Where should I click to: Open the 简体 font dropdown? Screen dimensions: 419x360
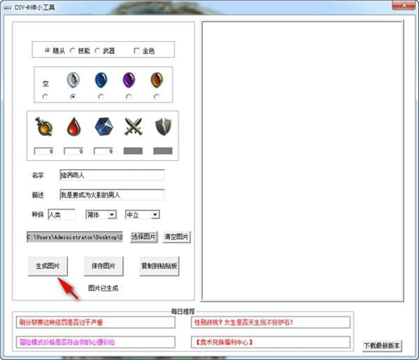pos(101,214)
